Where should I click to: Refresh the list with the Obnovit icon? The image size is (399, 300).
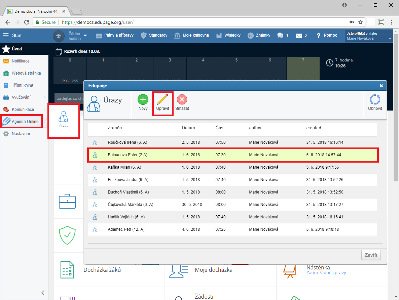[x=375, y=99]
